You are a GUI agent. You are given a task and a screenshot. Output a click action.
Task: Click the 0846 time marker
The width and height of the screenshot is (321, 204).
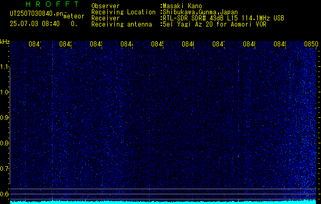188,44
